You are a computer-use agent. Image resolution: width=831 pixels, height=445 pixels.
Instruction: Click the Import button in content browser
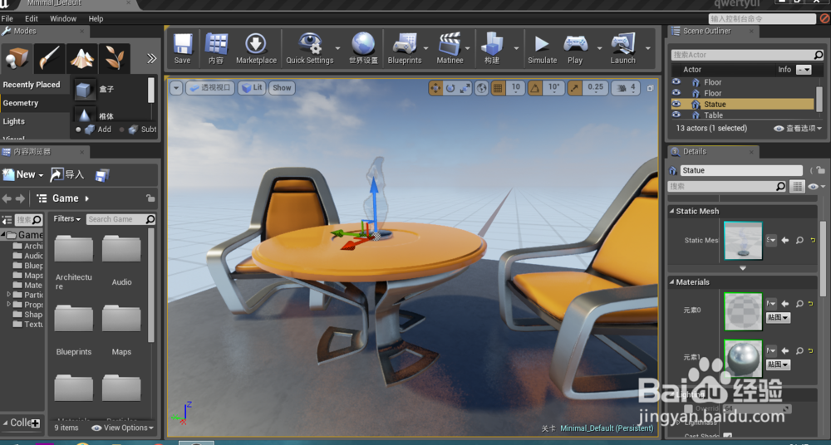point(67,174)
